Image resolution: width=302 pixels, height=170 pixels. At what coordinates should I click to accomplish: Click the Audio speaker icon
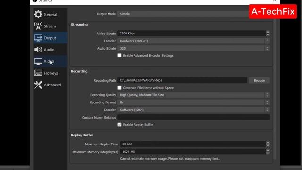pos(38,50)
